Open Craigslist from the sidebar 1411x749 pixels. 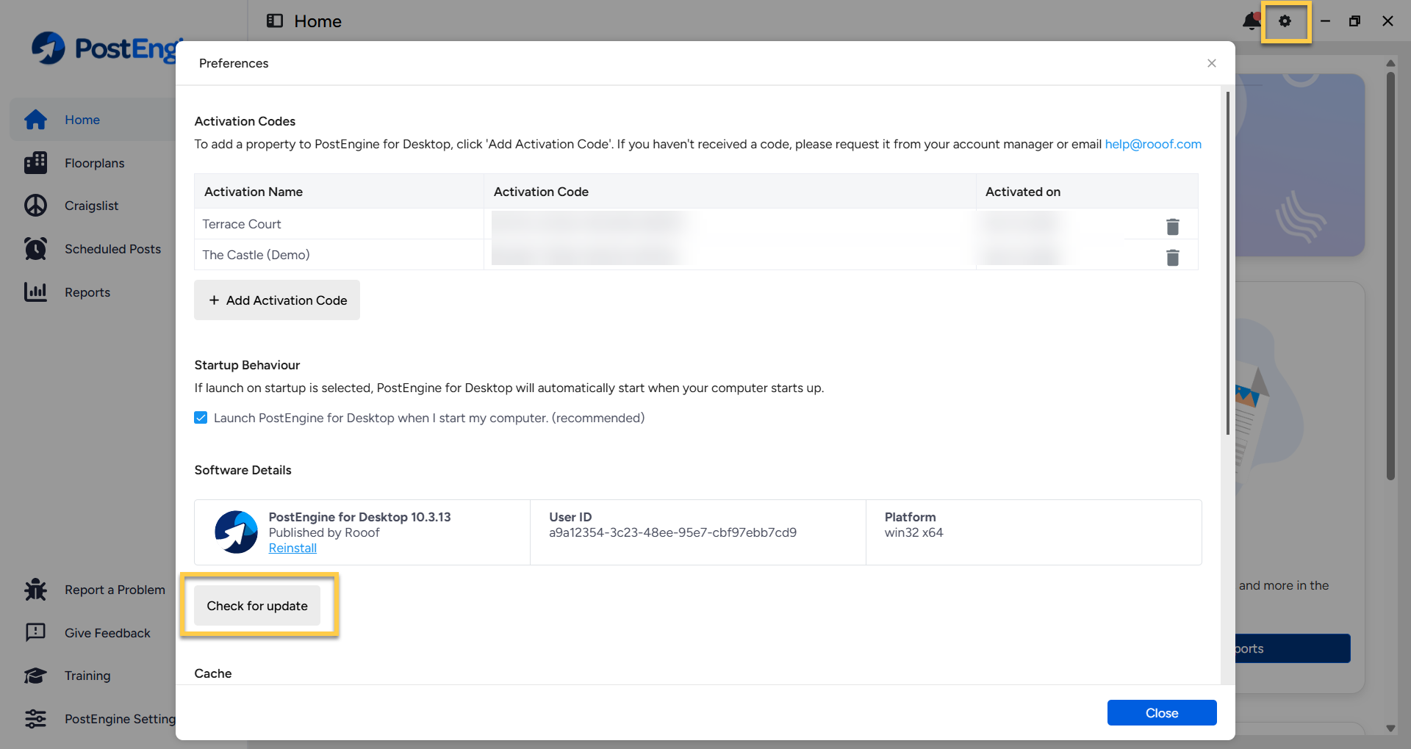coord(91,206)
